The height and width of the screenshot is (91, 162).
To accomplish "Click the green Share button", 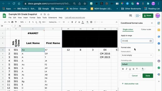I will tap(148, 16).
